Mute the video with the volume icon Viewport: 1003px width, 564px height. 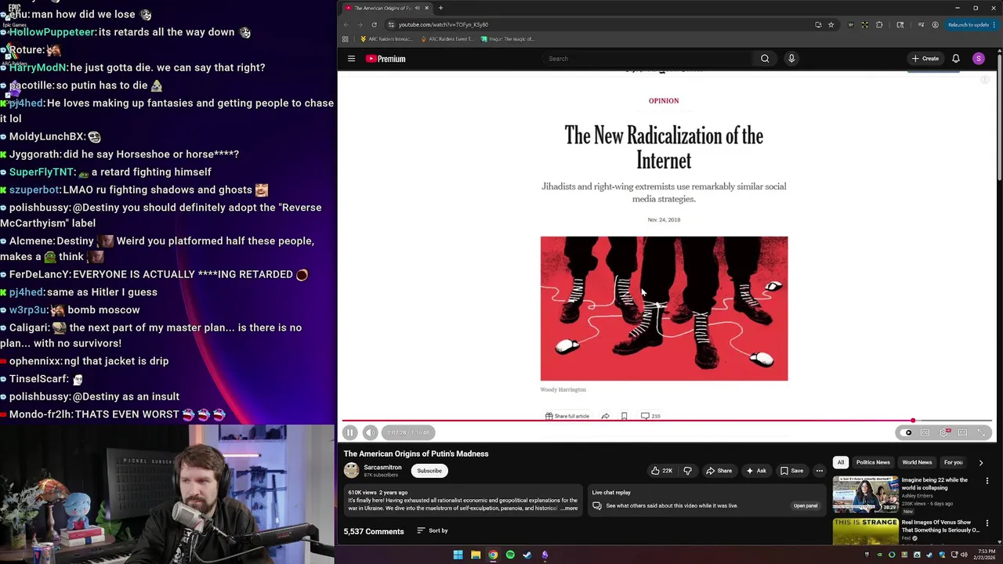[370, 432]
